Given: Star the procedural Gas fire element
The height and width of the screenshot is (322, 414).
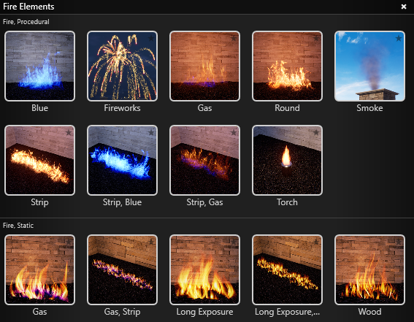Looking at the screenshot, I should [234, 38].
